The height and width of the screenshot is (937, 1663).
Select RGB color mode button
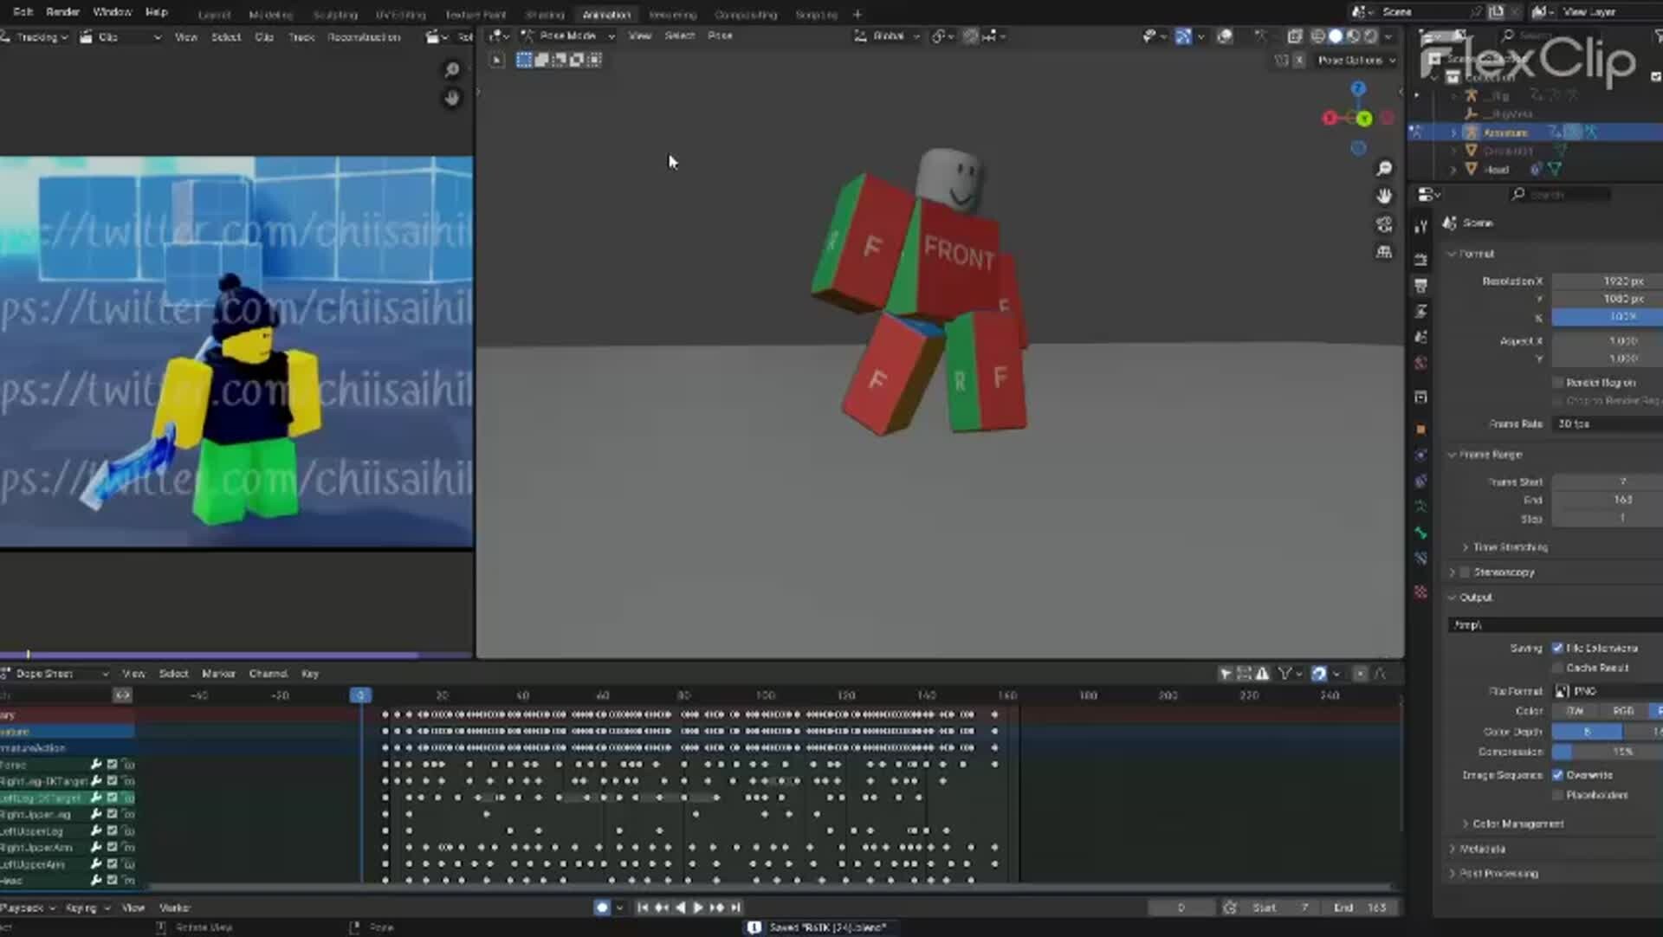point(1622,711)
